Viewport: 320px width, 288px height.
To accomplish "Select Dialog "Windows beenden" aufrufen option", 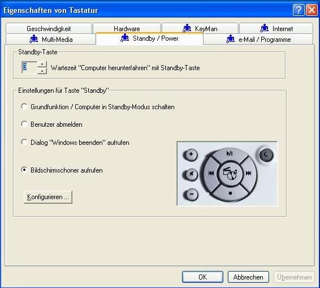I will [24, 142].
